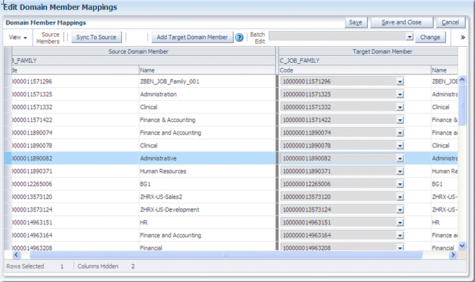
Task: Click the Sync To Source button
Action: pos(96,37)
